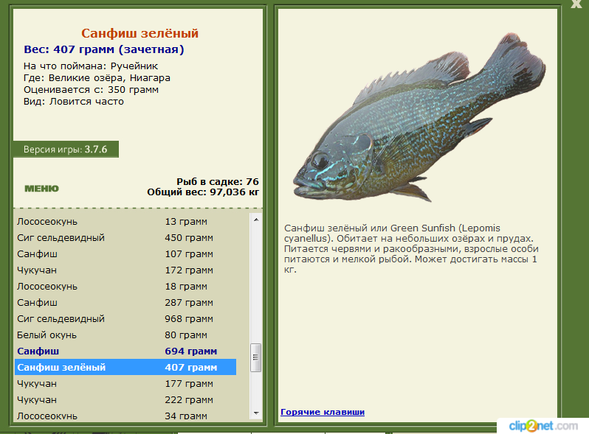The height and width of the screenshot is (434, 589).
Task: Select Чукучан 177 грамм entry
Action: [x=125, y=384]
